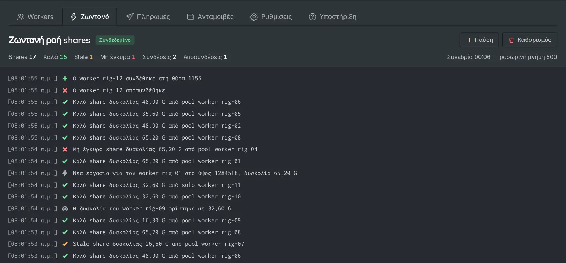This screenshot has height=263, width=566.
Task: Switch to the Ζωντανά tab
Action: 90,17
